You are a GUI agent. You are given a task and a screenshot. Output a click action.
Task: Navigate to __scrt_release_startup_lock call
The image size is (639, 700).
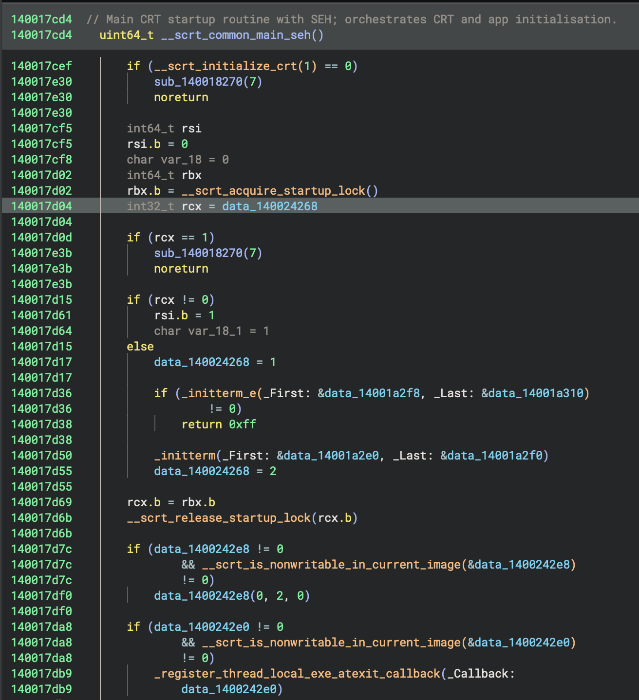coord(218,518)
